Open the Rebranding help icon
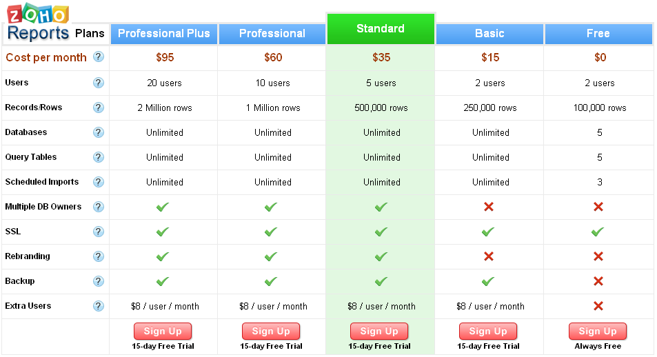 click(x=99, y=256)
